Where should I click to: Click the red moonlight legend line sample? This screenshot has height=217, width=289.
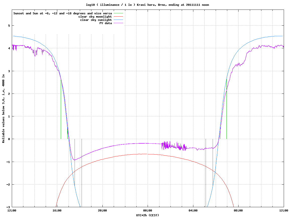[x=118, y=17]
